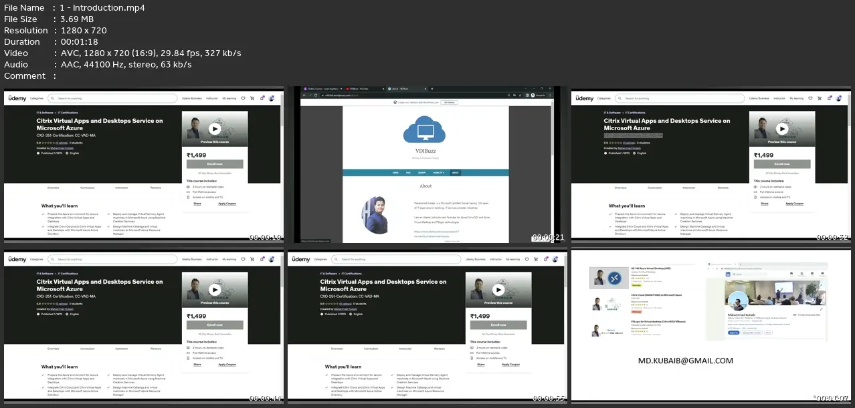Click the browser reload icon in the 00:00:21 frame
Image resolution: width=855 pixels, height=408 pixels.
pos(315,95)
